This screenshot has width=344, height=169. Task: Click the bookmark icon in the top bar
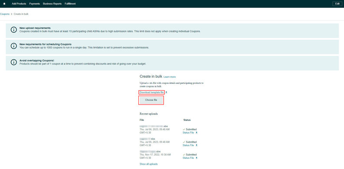tap(4, 4)
